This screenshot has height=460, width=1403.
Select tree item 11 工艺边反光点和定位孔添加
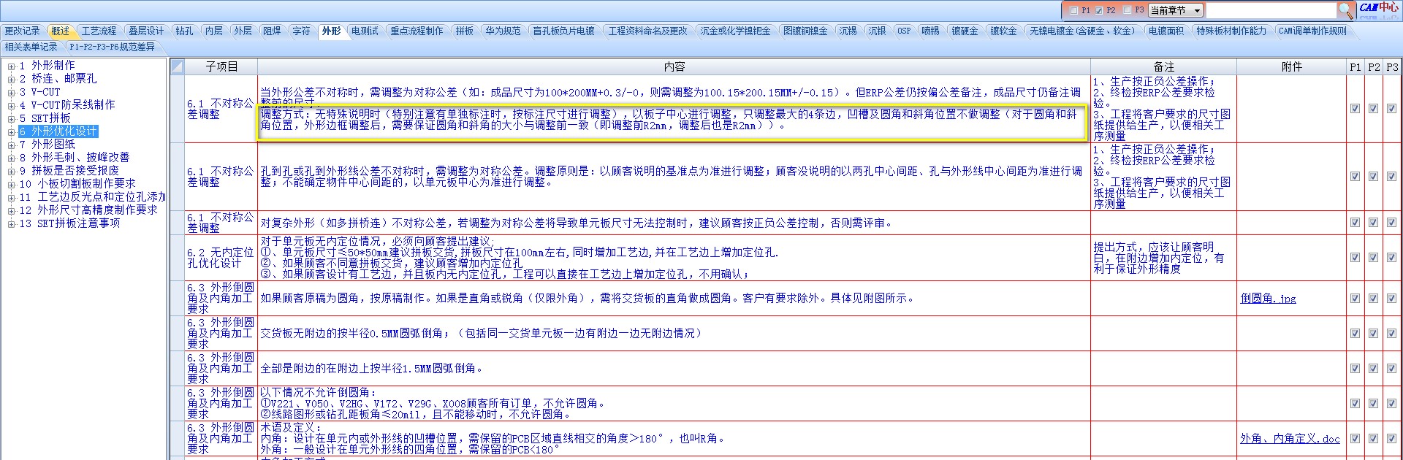(93, 197)
